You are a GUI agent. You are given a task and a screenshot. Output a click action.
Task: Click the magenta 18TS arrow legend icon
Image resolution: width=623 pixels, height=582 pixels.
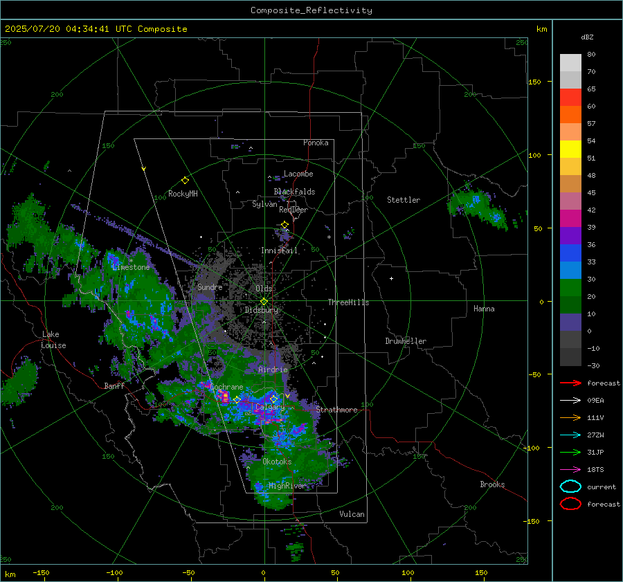[x=570, y=470]
